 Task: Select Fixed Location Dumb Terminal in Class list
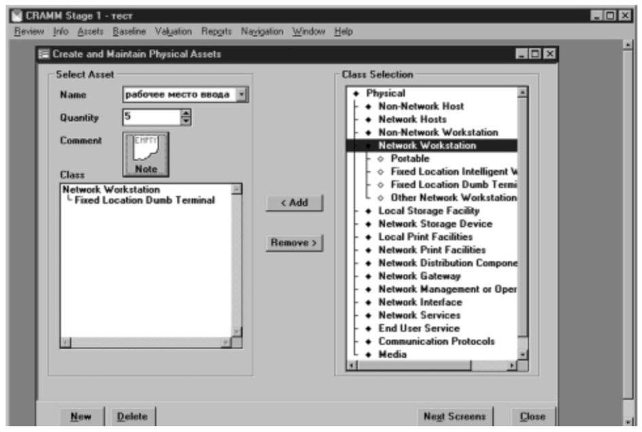145,200
